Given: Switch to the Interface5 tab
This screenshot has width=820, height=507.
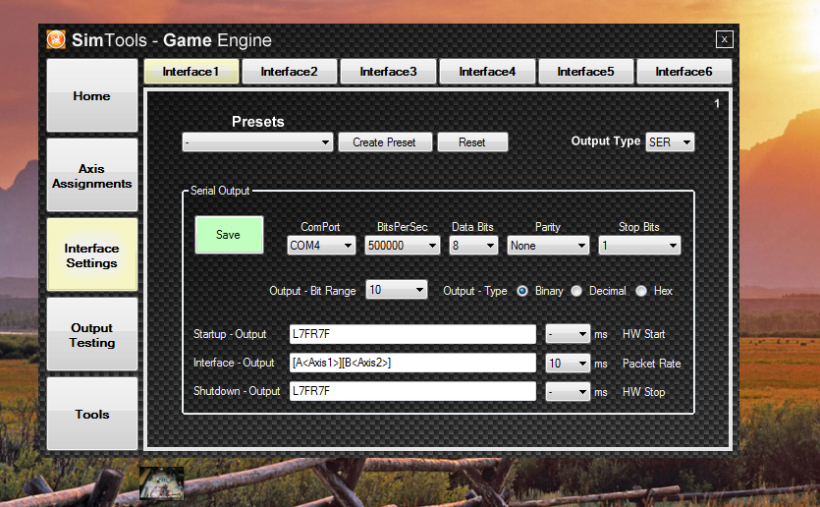Looking at the screenshot, I should pos(585,72).
